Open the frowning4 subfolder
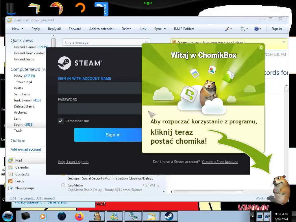The height and width of the screenshot is (222, 296). coord(24,82)
